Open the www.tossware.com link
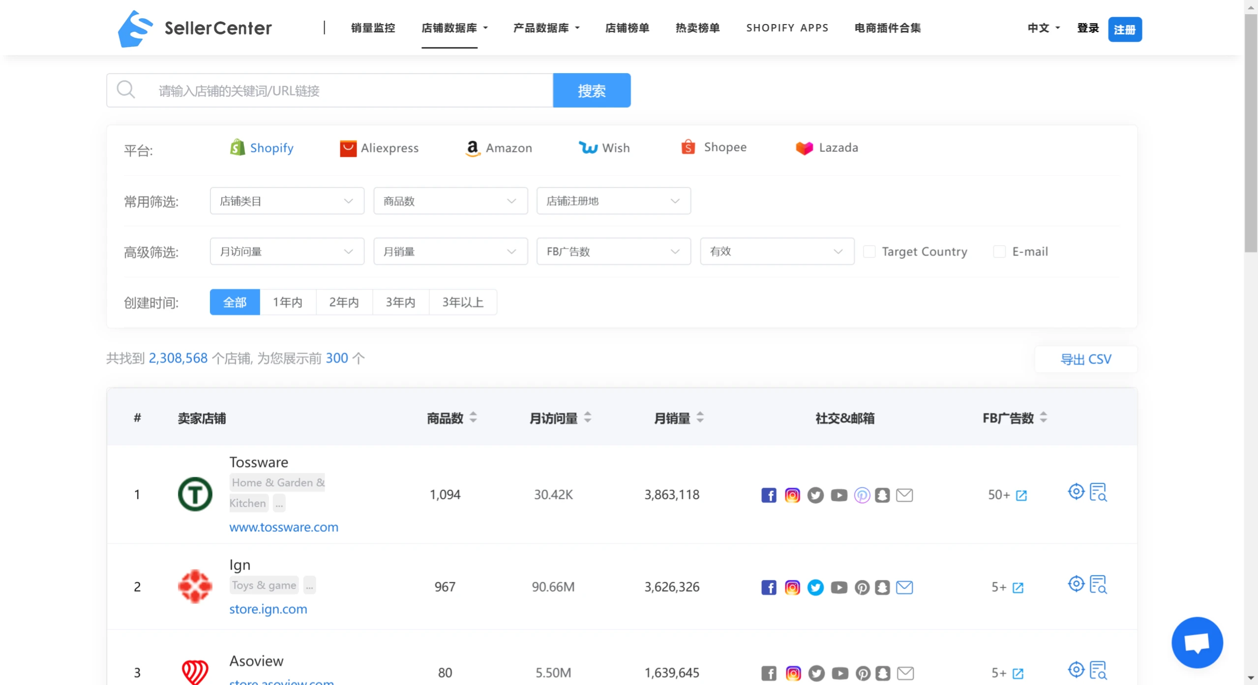Image resolution: width=1258 pixels, height=685 pixels. click(284, 527)
